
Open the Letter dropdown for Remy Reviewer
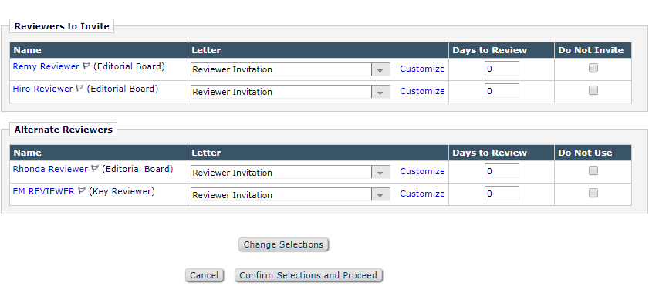[290, 69]
